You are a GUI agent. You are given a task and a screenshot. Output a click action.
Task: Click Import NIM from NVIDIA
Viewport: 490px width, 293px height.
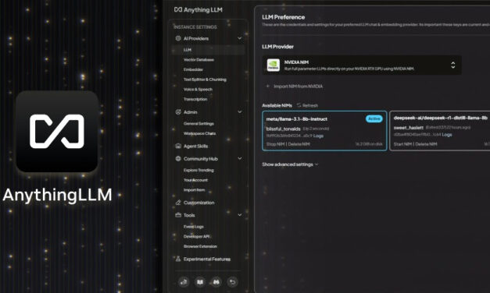(x=298, y=86)
